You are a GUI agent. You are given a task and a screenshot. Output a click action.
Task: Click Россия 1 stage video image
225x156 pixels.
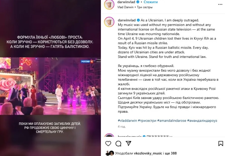pos(50,86)
